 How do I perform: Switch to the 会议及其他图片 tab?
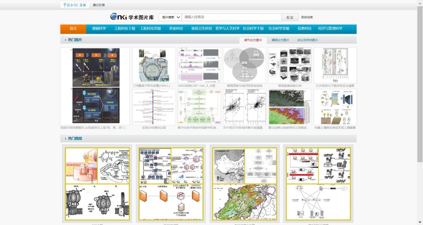pos(308,40)
